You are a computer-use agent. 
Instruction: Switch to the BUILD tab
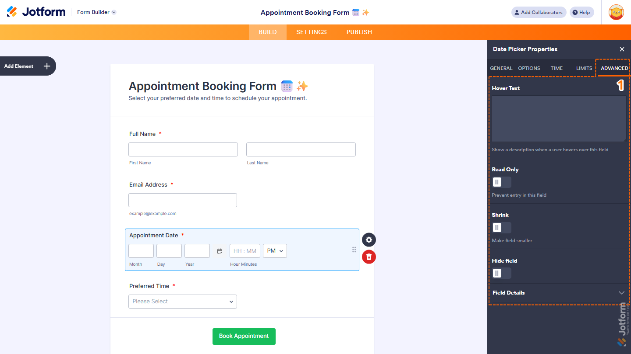pyautogui.click(x=267, y=32)
